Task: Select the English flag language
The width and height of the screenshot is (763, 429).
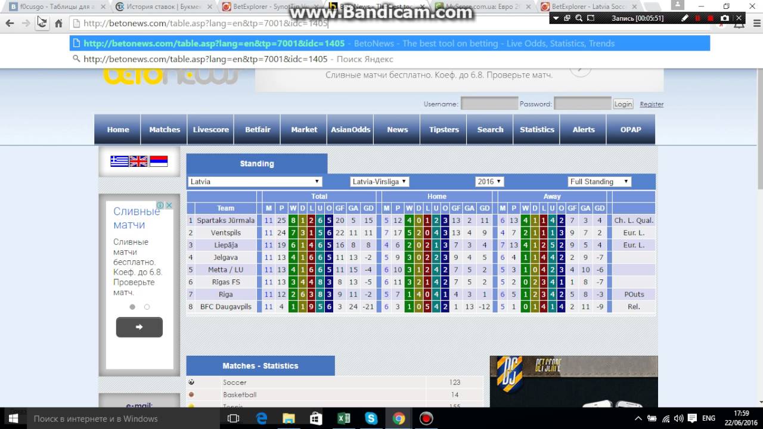Action: 138,161
